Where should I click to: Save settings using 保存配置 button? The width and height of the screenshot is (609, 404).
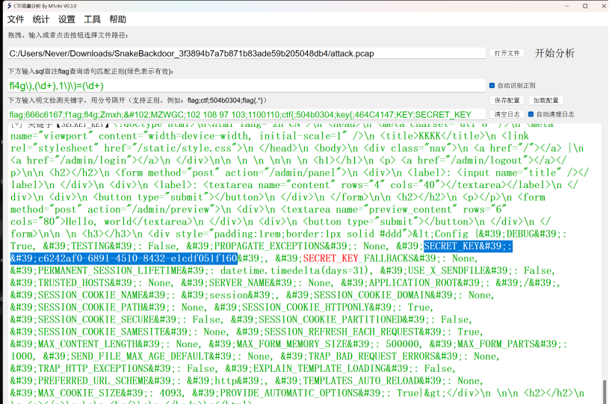[506, 100]
